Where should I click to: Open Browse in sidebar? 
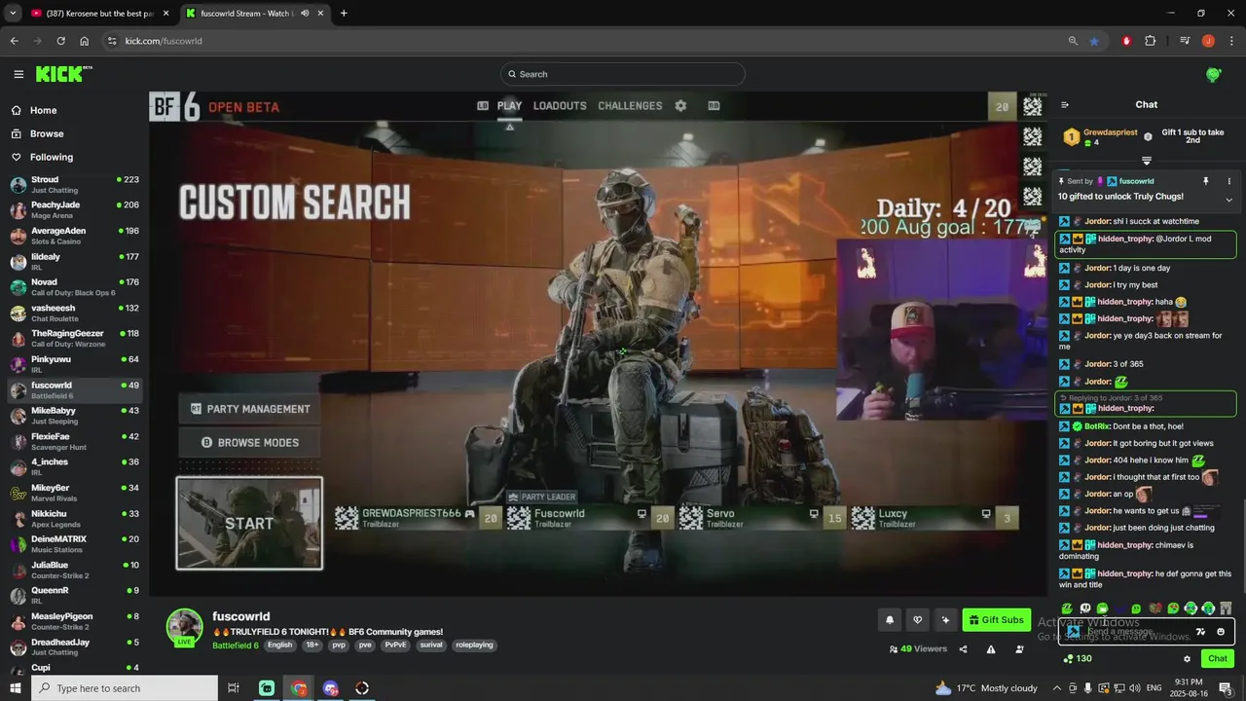[46, 134]
